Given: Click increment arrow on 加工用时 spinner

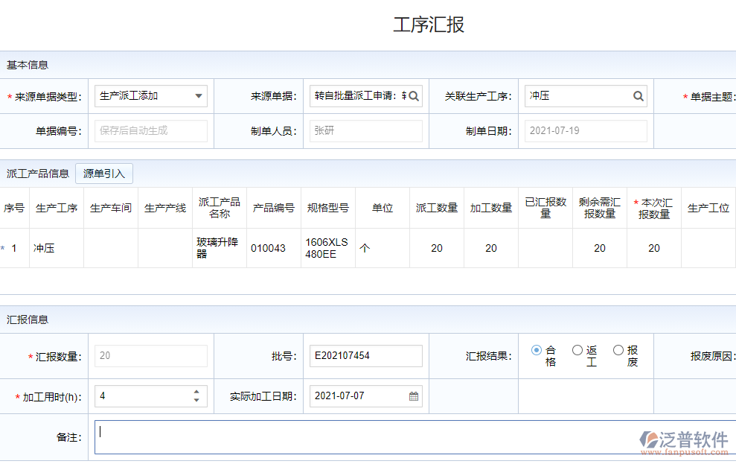Looking at the screenshot, I should click(195, 391).
